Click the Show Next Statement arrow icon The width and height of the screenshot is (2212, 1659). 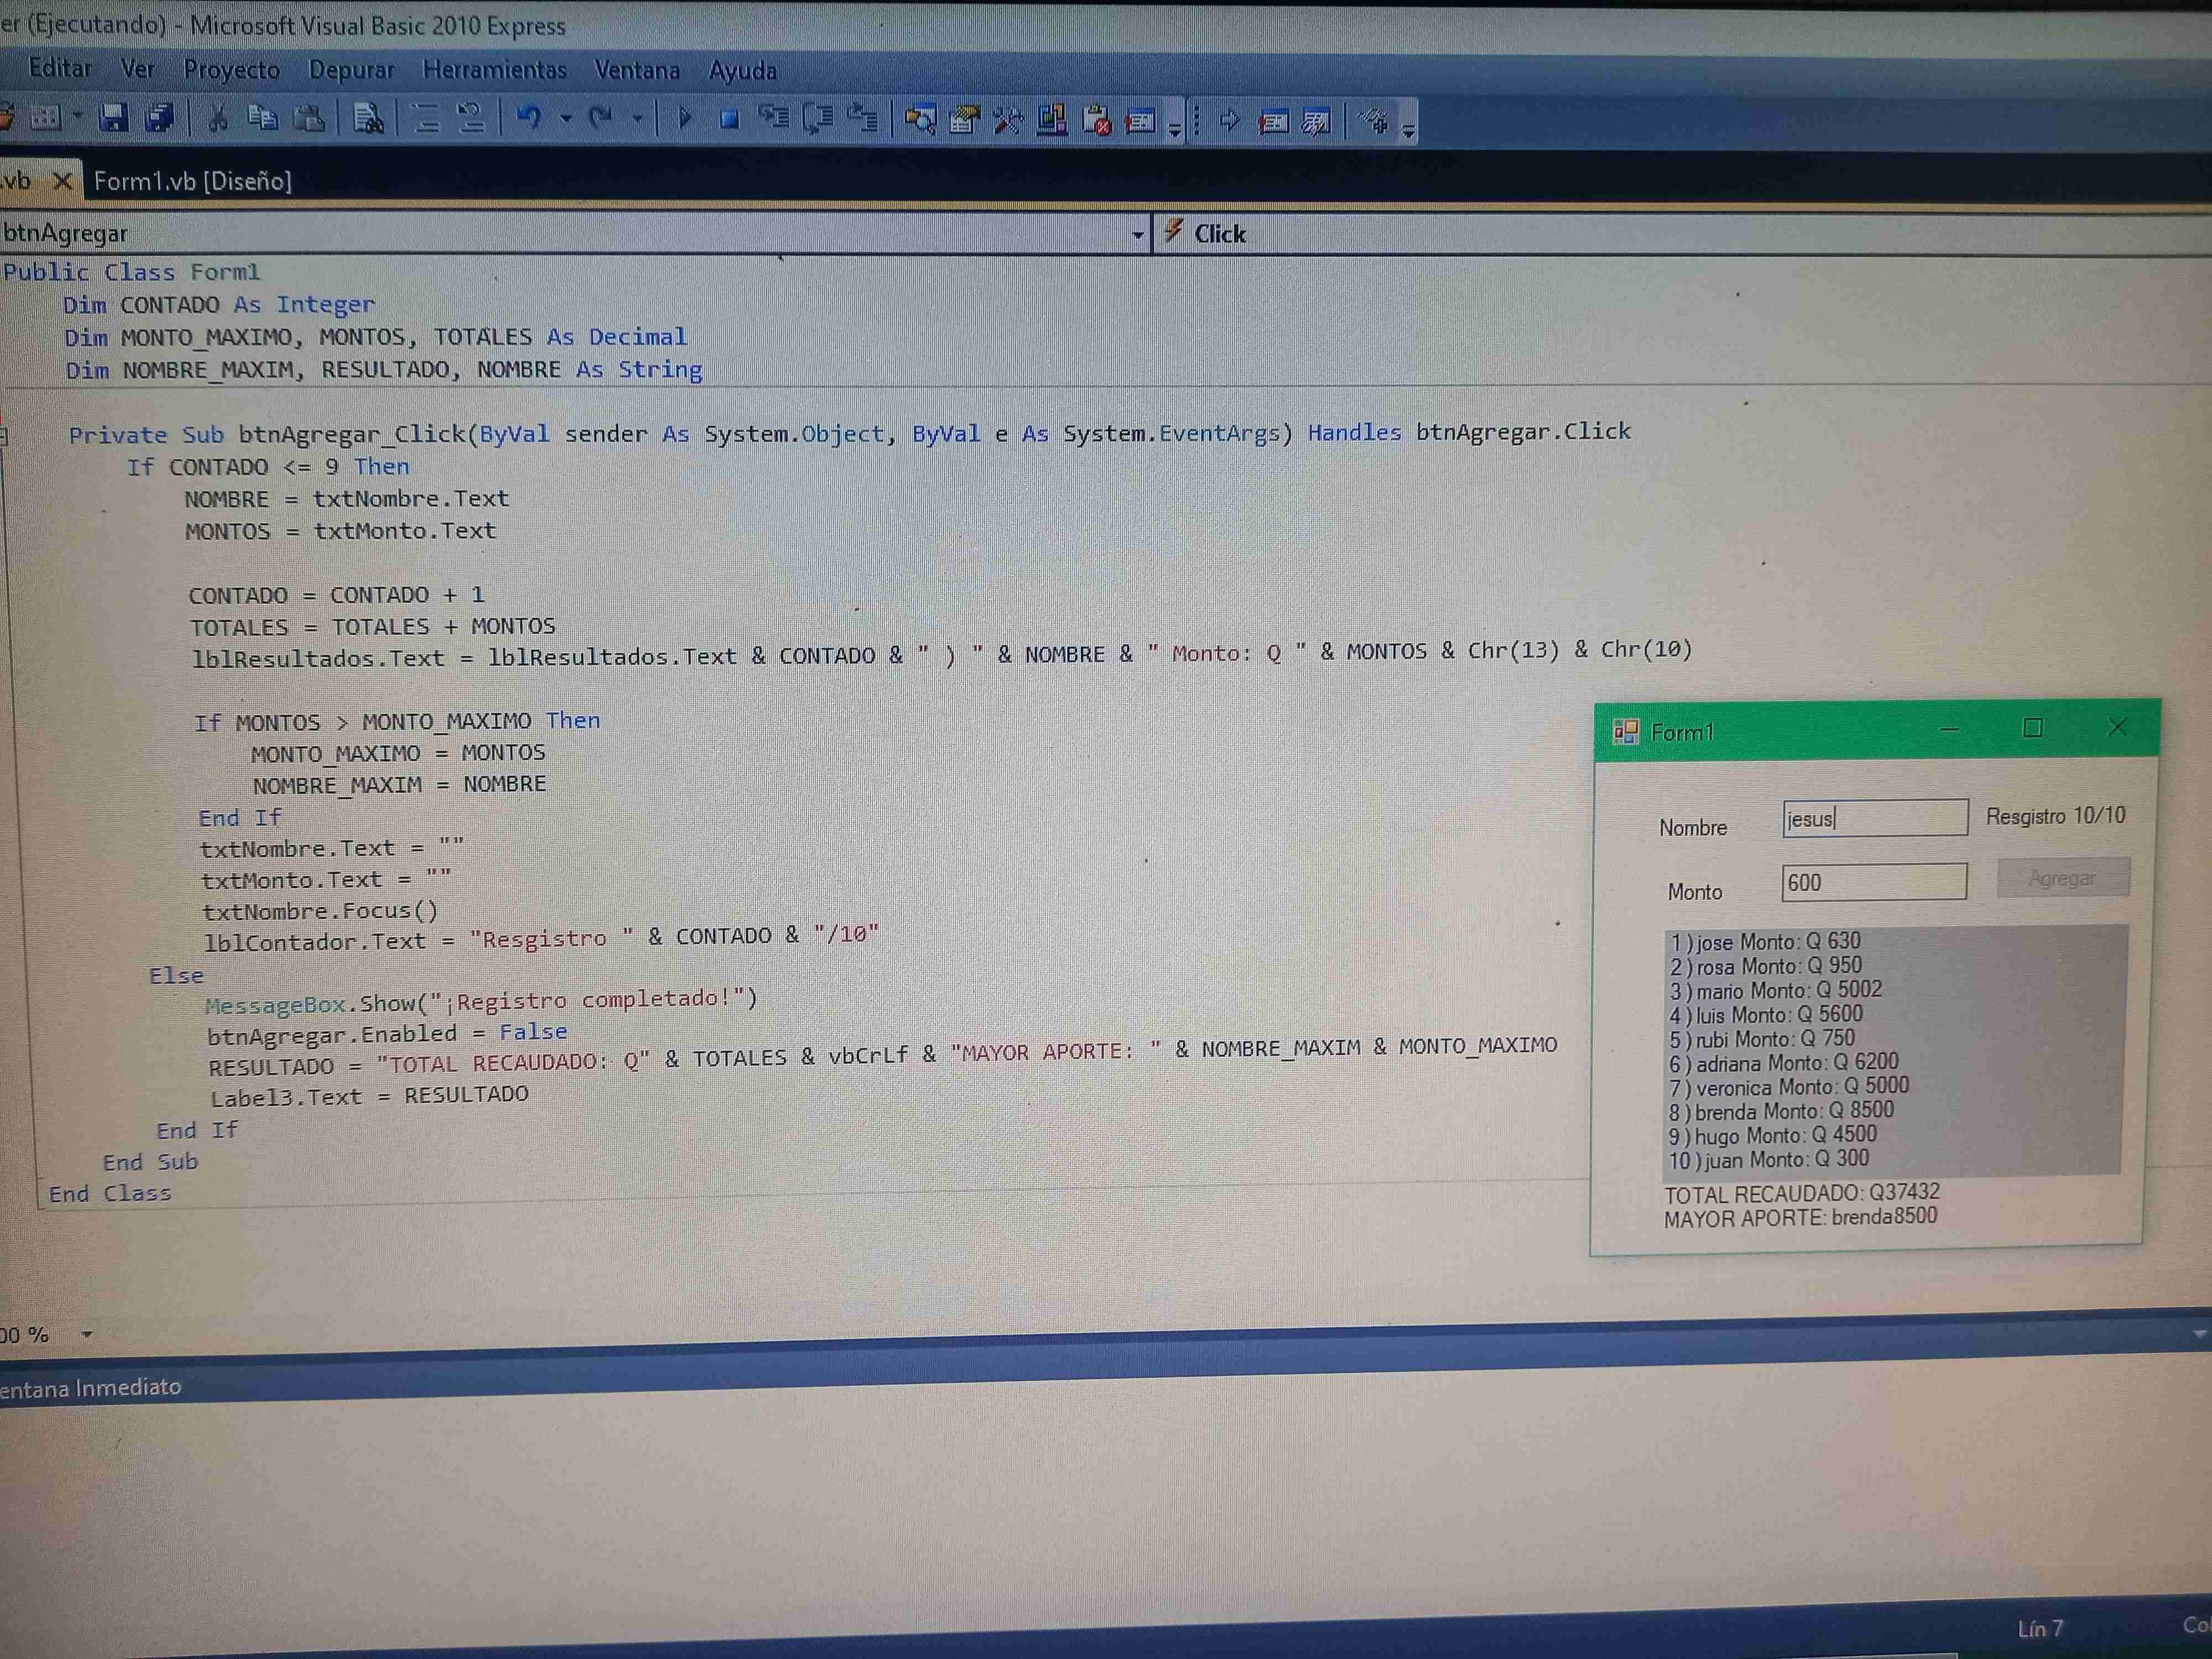click(x=1229, y=121)
